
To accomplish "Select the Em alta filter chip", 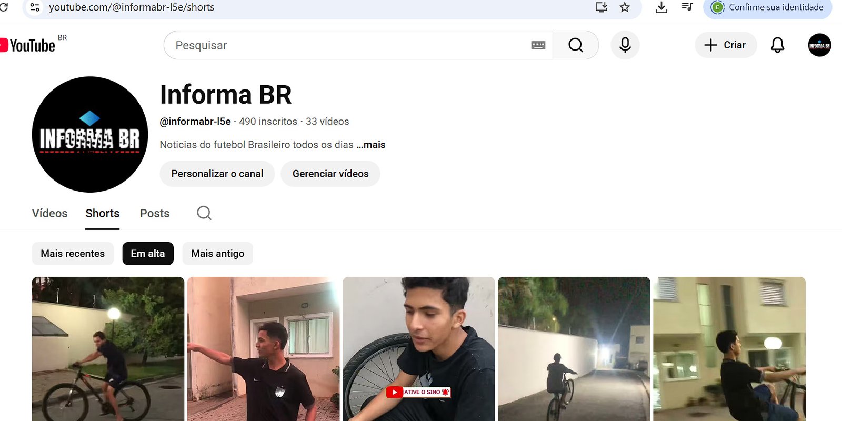I will pos(148,254).
